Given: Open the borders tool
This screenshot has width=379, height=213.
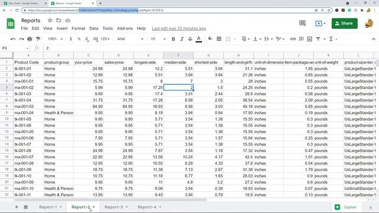Looking at the screenshot, I should click(219, 38).
